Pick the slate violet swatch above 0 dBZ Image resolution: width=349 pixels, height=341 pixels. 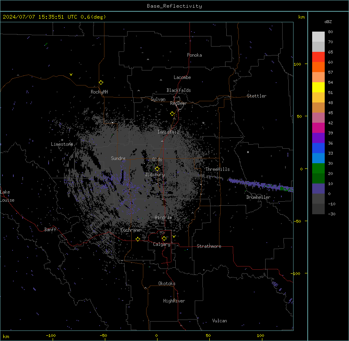[x=318, y=189]
